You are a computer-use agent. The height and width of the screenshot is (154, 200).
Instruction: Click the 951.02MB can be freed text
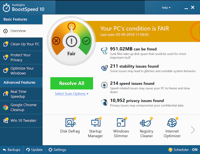133,49
